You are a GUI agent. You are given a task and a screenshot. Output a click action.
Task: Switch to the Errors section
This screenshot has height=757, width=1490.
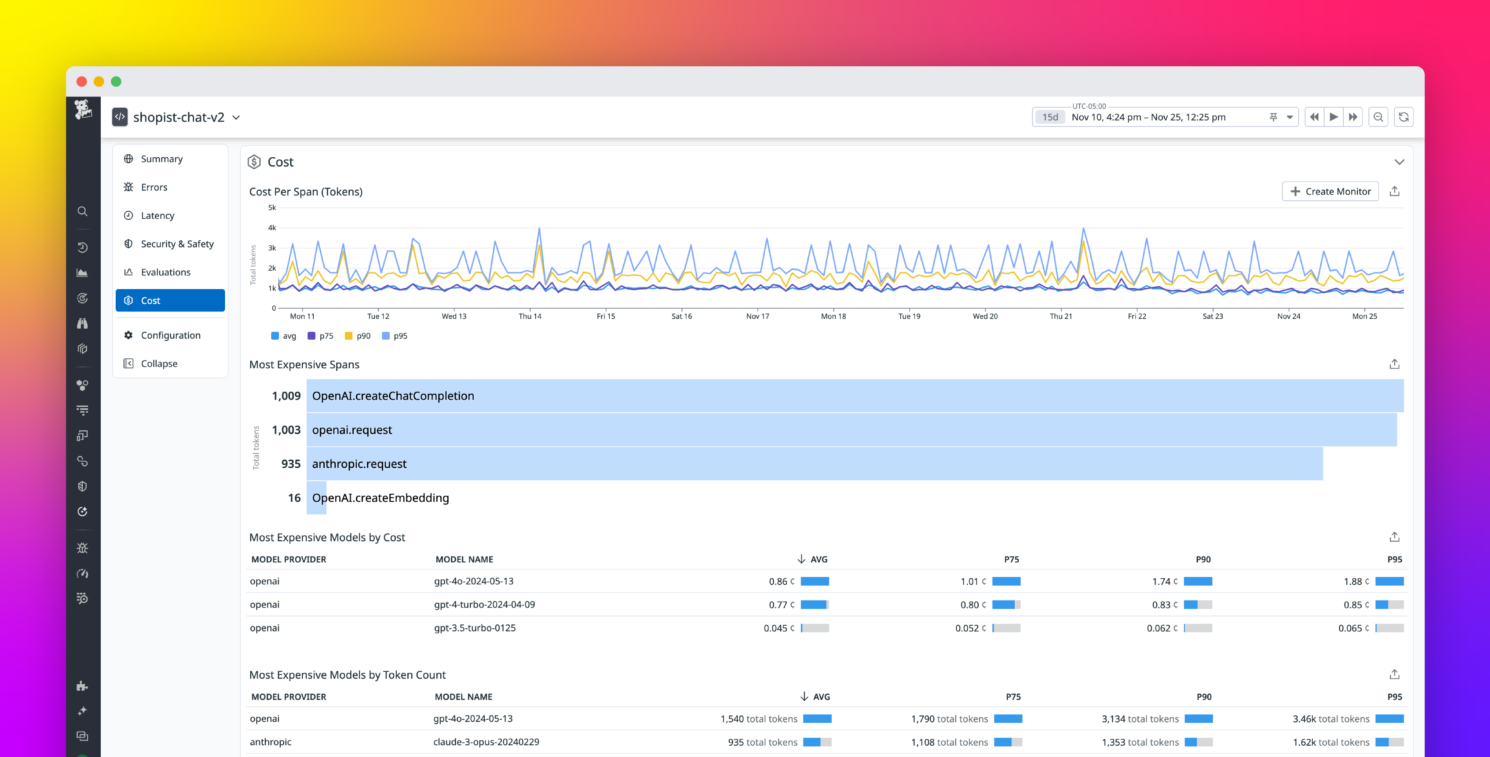[x=154, y=187]
